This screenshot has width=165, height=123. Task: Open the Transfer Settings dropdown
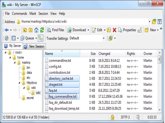[104, 38]
